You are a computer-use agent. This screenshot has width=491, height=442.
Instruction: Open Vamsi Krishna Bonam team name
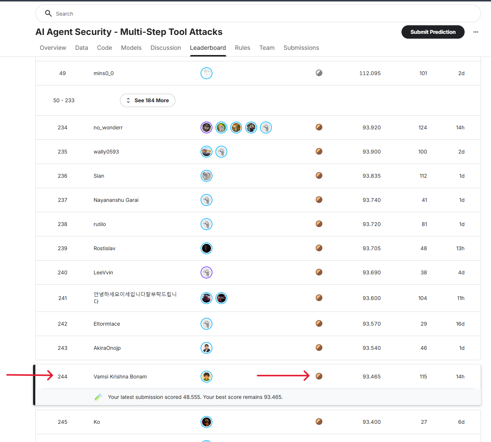(120, 377)
